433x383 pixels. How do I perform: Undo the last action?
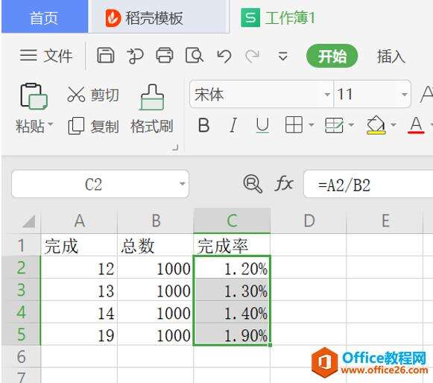click(x=224, y=56)
